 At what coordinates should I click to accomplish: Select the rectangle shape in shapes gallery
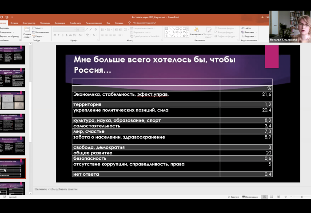tap(176, 28)
